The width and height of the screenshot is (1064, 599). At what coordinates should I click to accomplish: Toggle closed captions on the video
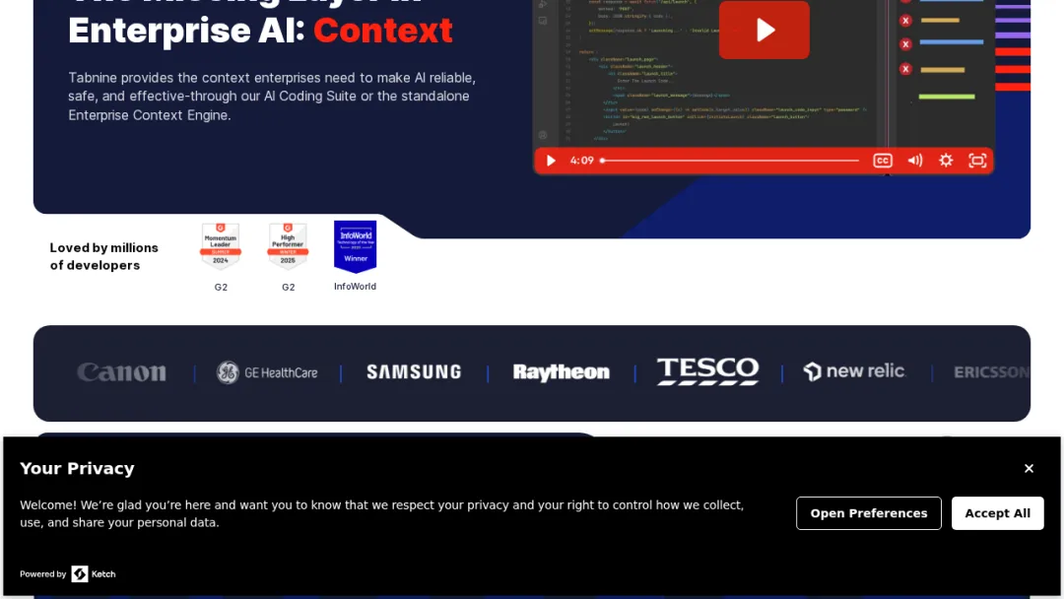pos(882,161)
